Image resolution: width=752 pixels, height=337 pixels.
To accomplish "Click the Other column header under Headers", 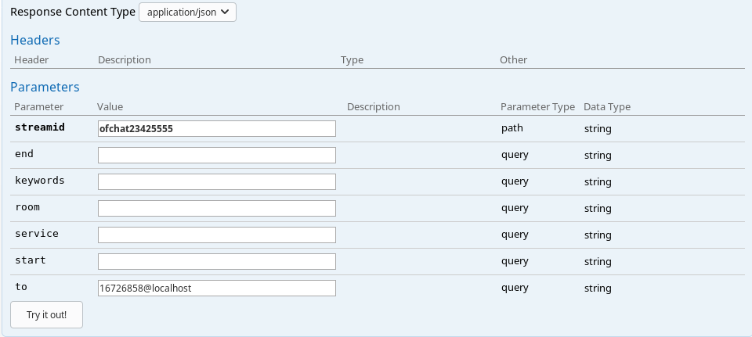I will 513,59.
